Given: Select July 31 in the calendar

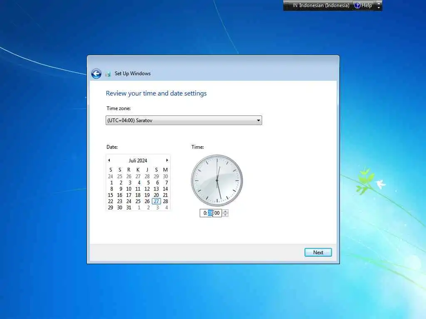Looking at the screenshot, I should click(129, 208).
